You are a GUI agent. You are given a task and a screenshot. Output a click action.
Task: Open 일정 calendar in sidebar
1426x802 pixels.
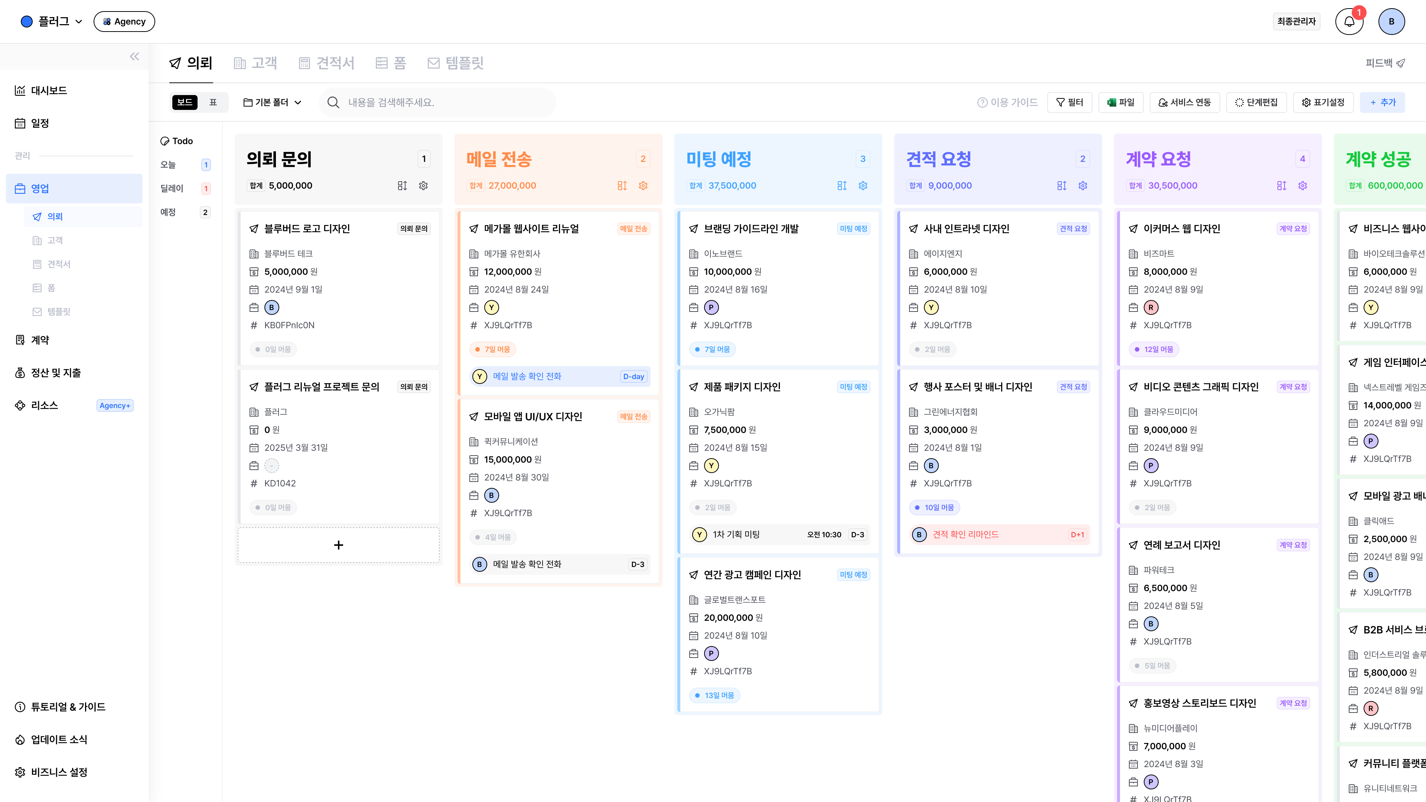(74, 123)
